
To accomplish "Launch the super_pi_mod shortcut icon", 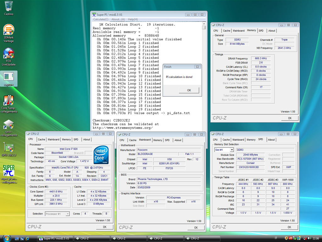I will tap(8, 174).
